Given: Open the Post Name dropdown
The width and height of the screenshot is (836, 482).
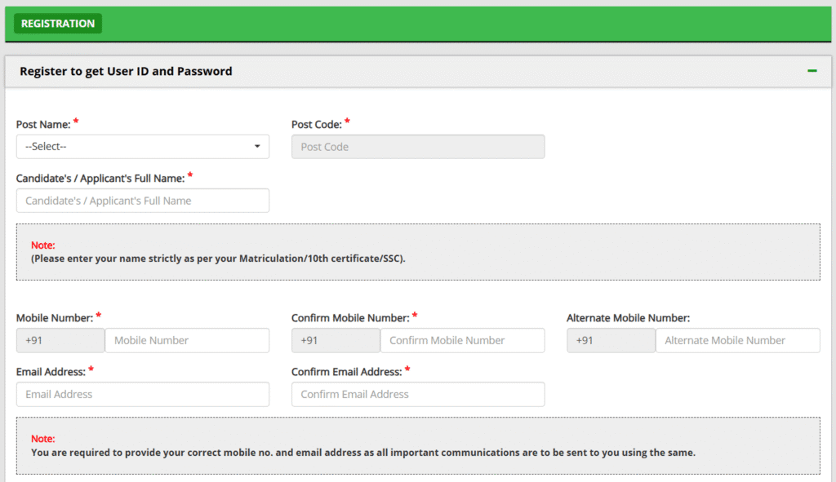Looking at the screenshot, I should [142, 147].
